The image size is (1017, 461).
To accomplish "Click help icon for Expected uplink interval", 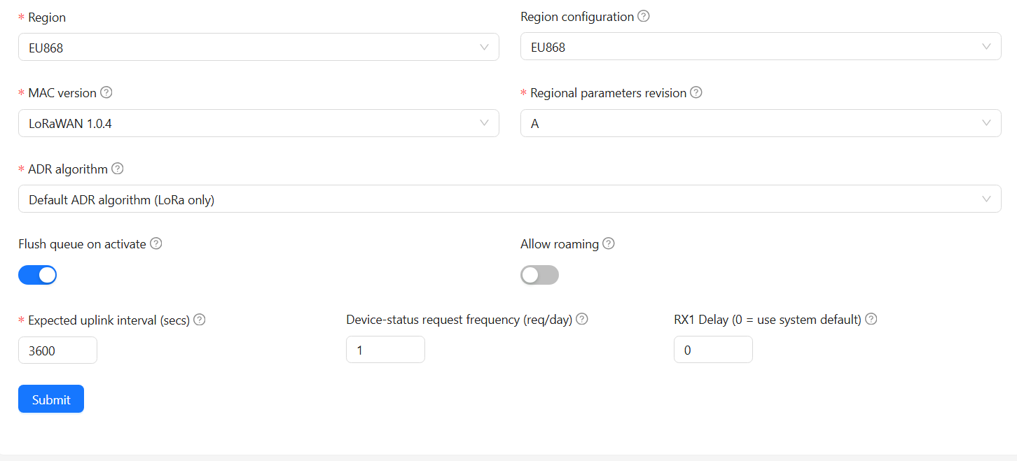I will point(200,320).
